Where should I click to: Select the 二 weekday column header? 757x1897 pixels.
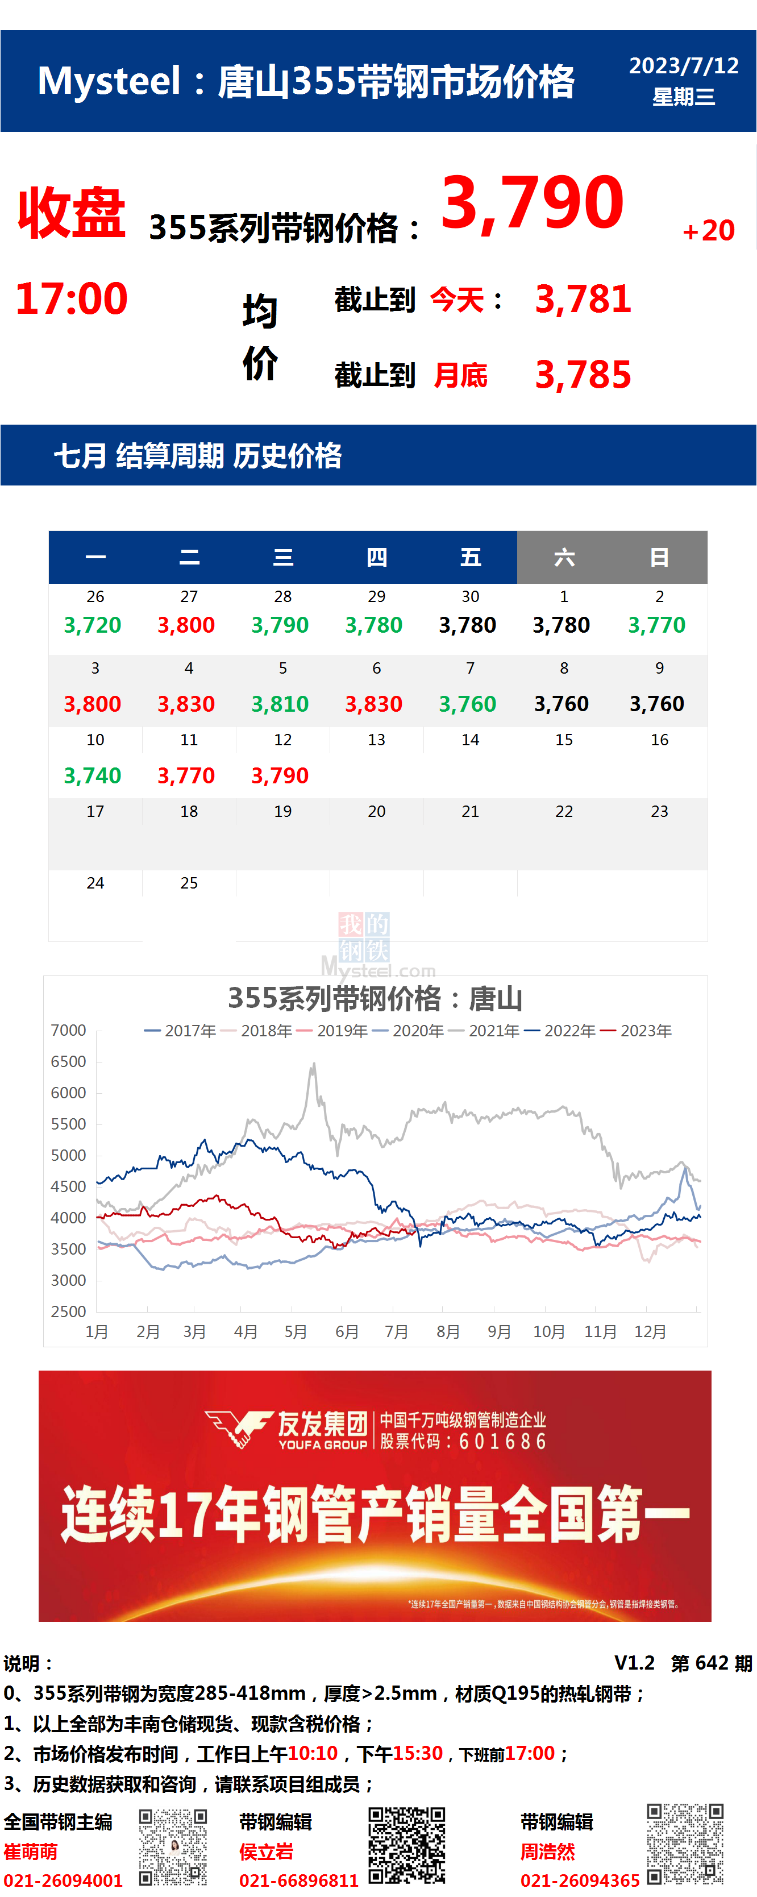[189, 558]
